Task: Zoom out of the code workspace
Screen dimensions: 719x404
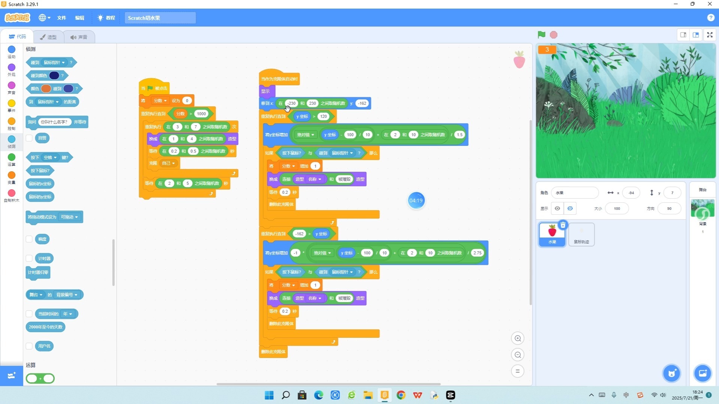Action: 518,355
